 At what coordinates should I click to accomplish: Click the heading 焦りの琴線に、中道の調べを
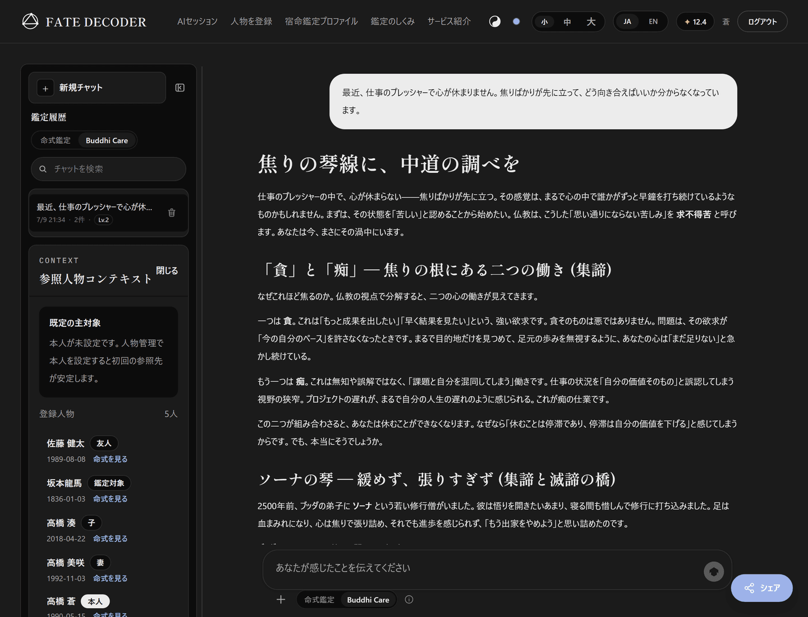point(388,164)
